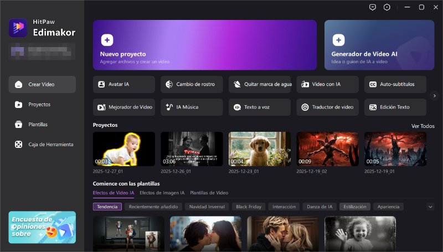Screen dimensions: 443x252
Task: Expand the template category filter list
Action: (430, 207)
